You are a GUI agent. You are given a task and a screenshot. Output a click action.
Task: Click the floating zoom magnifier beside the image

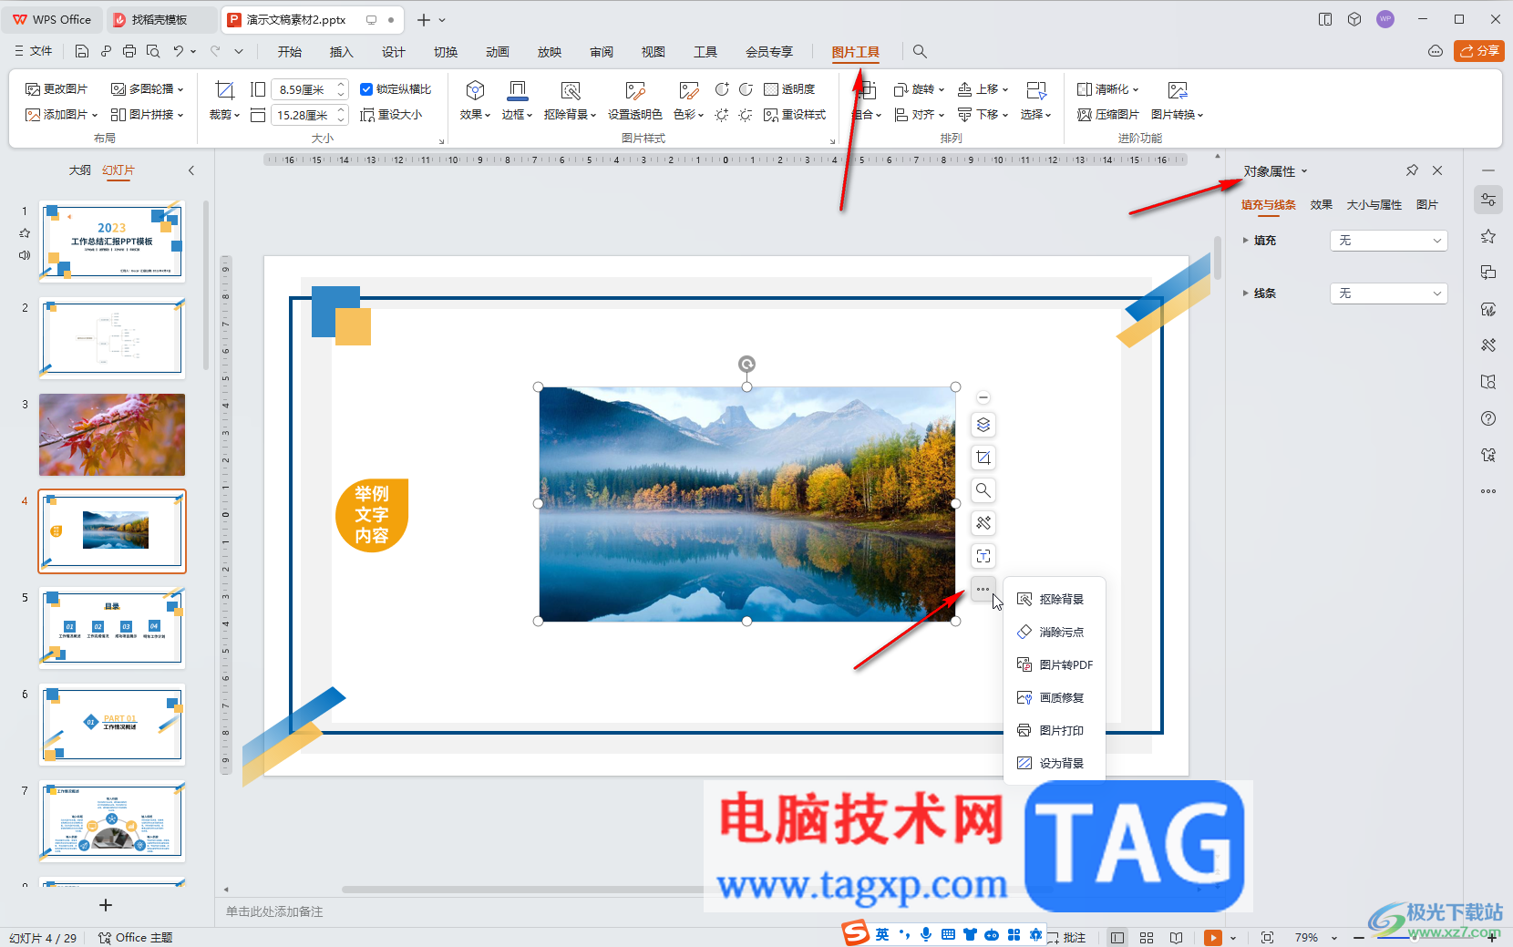pos(983,490)
